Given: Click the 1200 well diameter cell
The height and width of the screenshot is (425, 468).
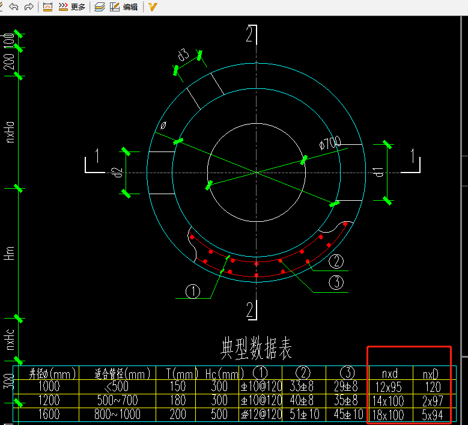Looking at the screenshot, I should (x=49, y=400).
